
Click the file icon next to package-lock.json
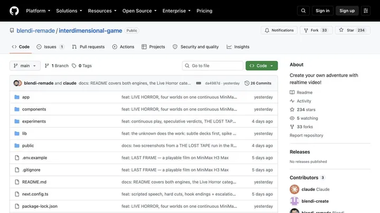17,206
